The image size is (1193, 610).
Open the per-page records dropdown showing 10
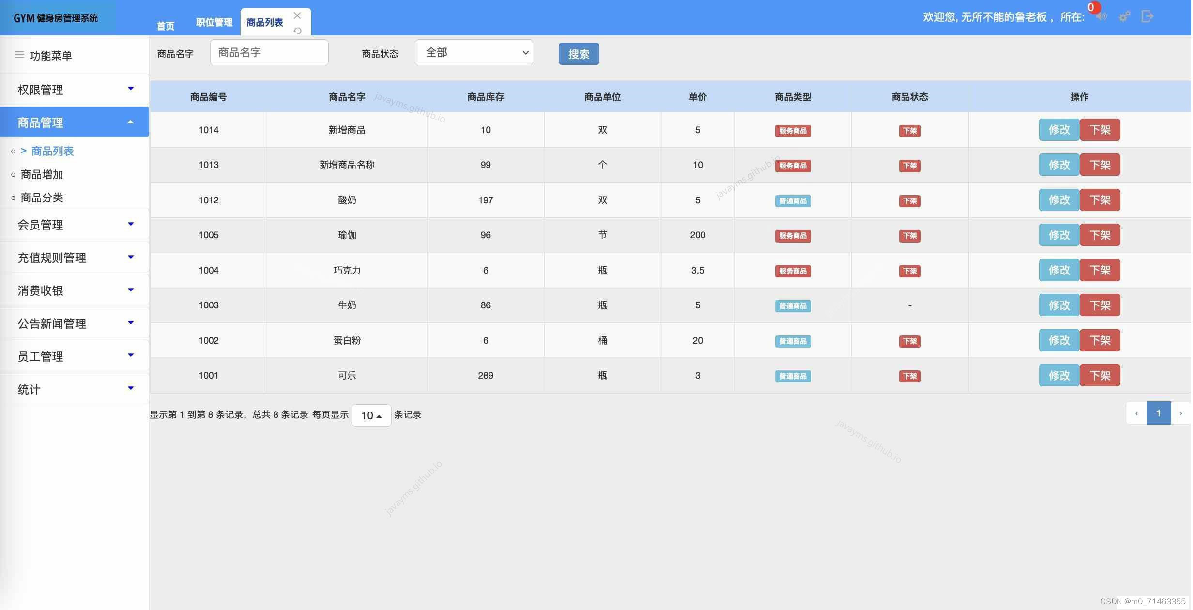tap(371, 415)
